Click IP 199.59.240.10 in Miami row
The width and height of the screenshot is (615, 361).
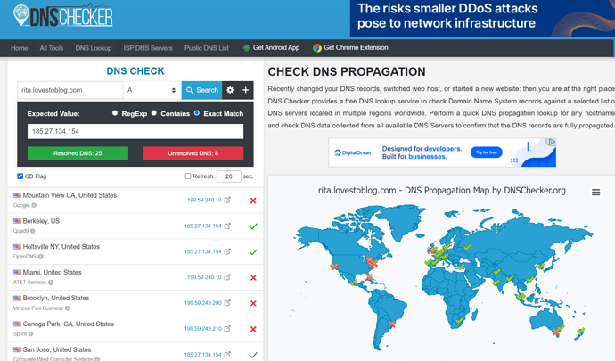[x=204, y=277]
